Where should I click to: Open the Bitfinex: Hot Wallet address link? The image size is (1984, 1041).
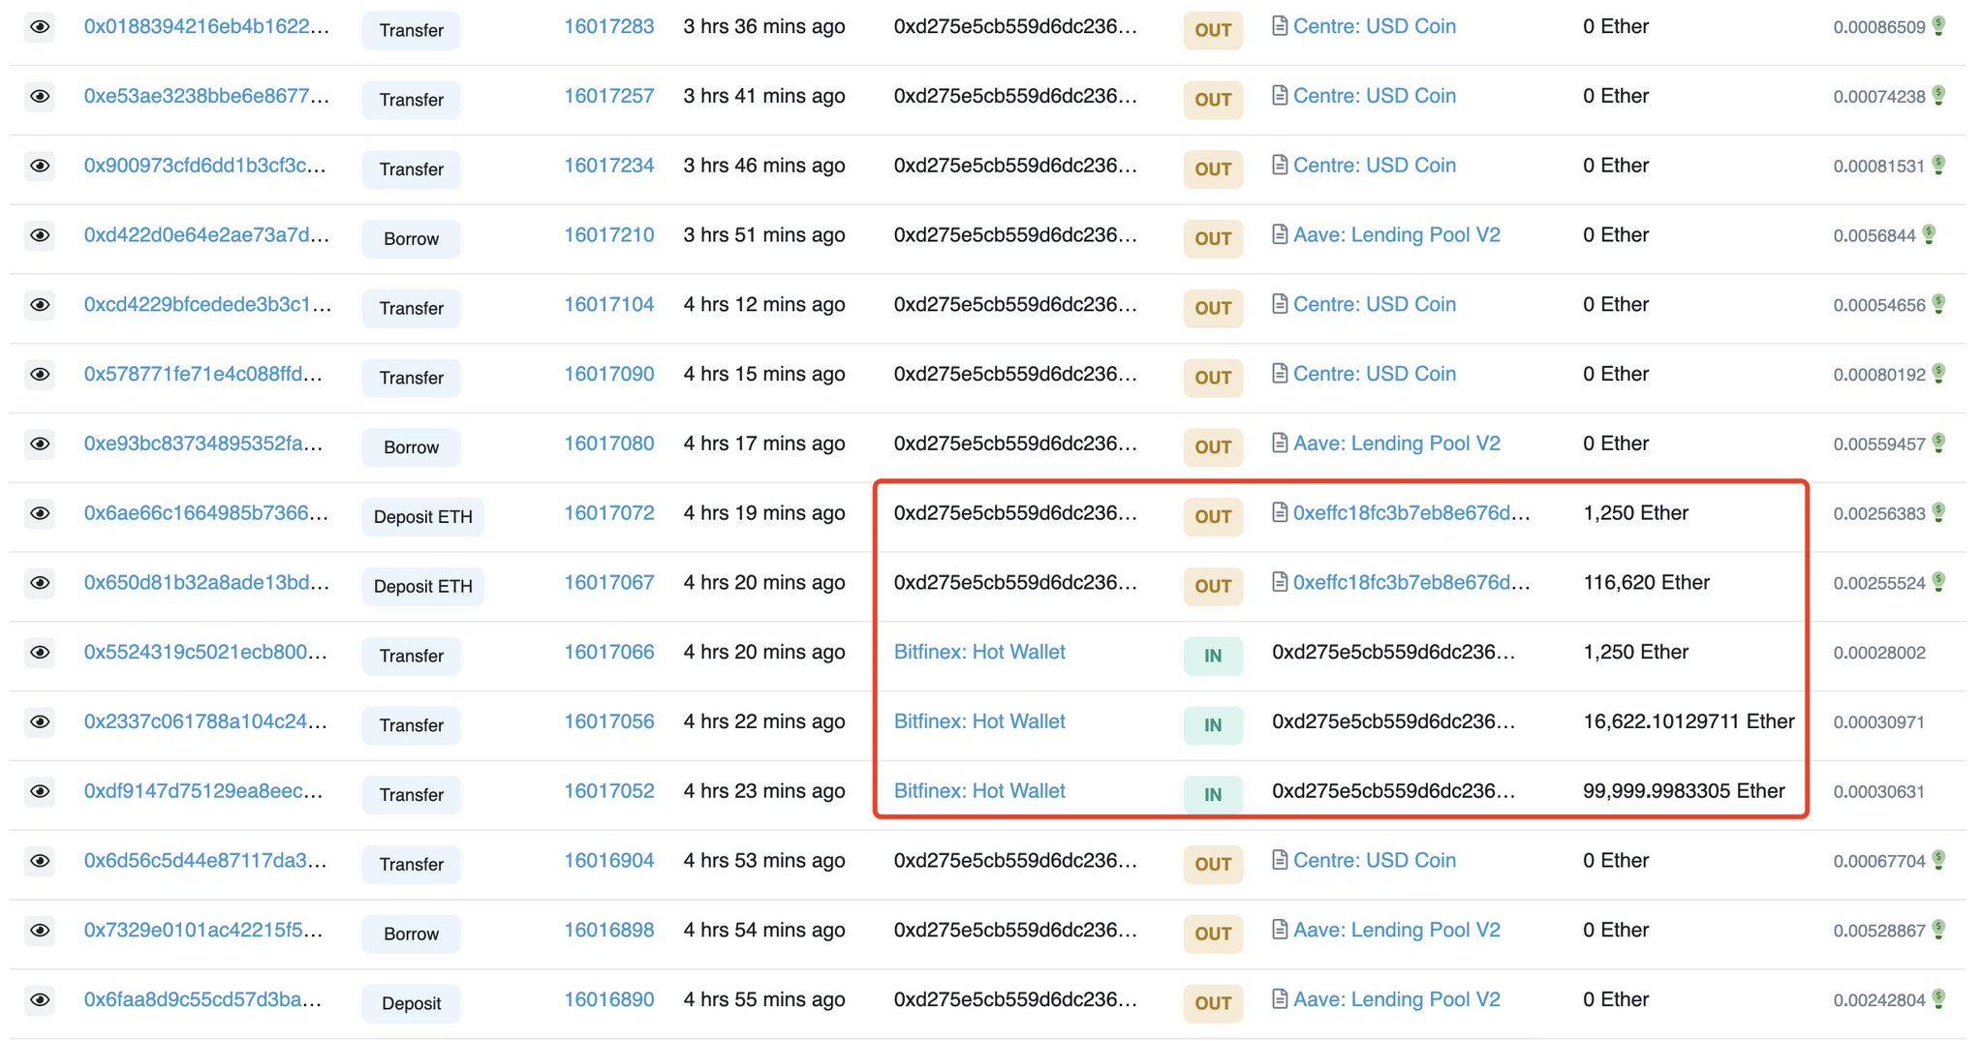(x=979, y=652)
